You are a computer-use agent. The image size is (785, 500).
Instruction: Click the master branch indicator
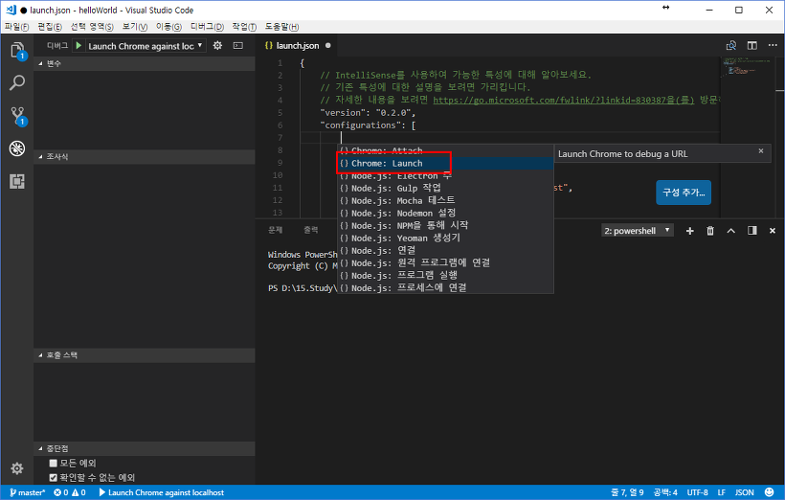(x=28, y=492)
